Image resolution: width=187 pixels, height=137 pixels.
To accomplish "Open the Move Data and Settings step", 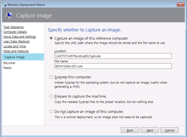I will 20,37.
